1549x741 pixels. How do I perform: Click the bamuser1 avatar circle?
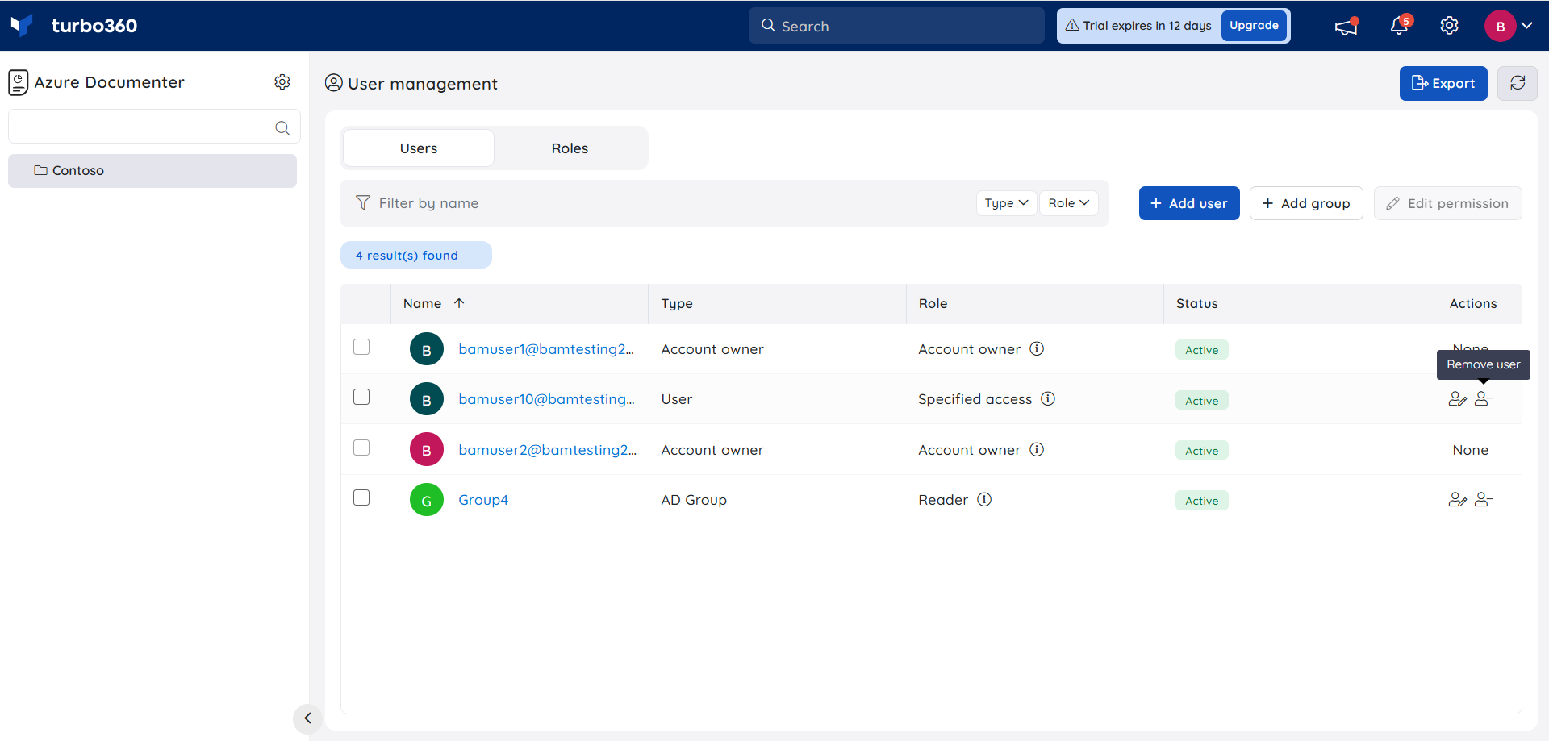427,349
